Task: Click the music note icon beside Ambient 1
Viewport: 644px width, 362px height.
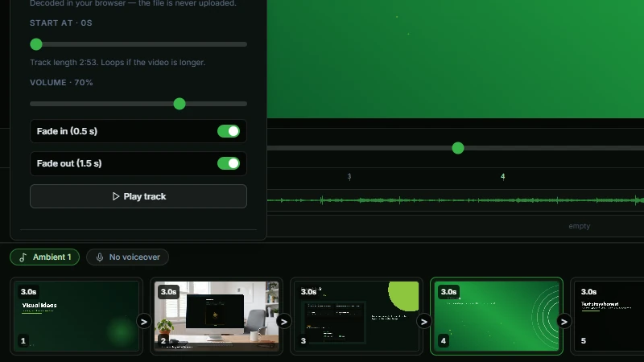Action: pyautogui.click(x=23, y=257)
